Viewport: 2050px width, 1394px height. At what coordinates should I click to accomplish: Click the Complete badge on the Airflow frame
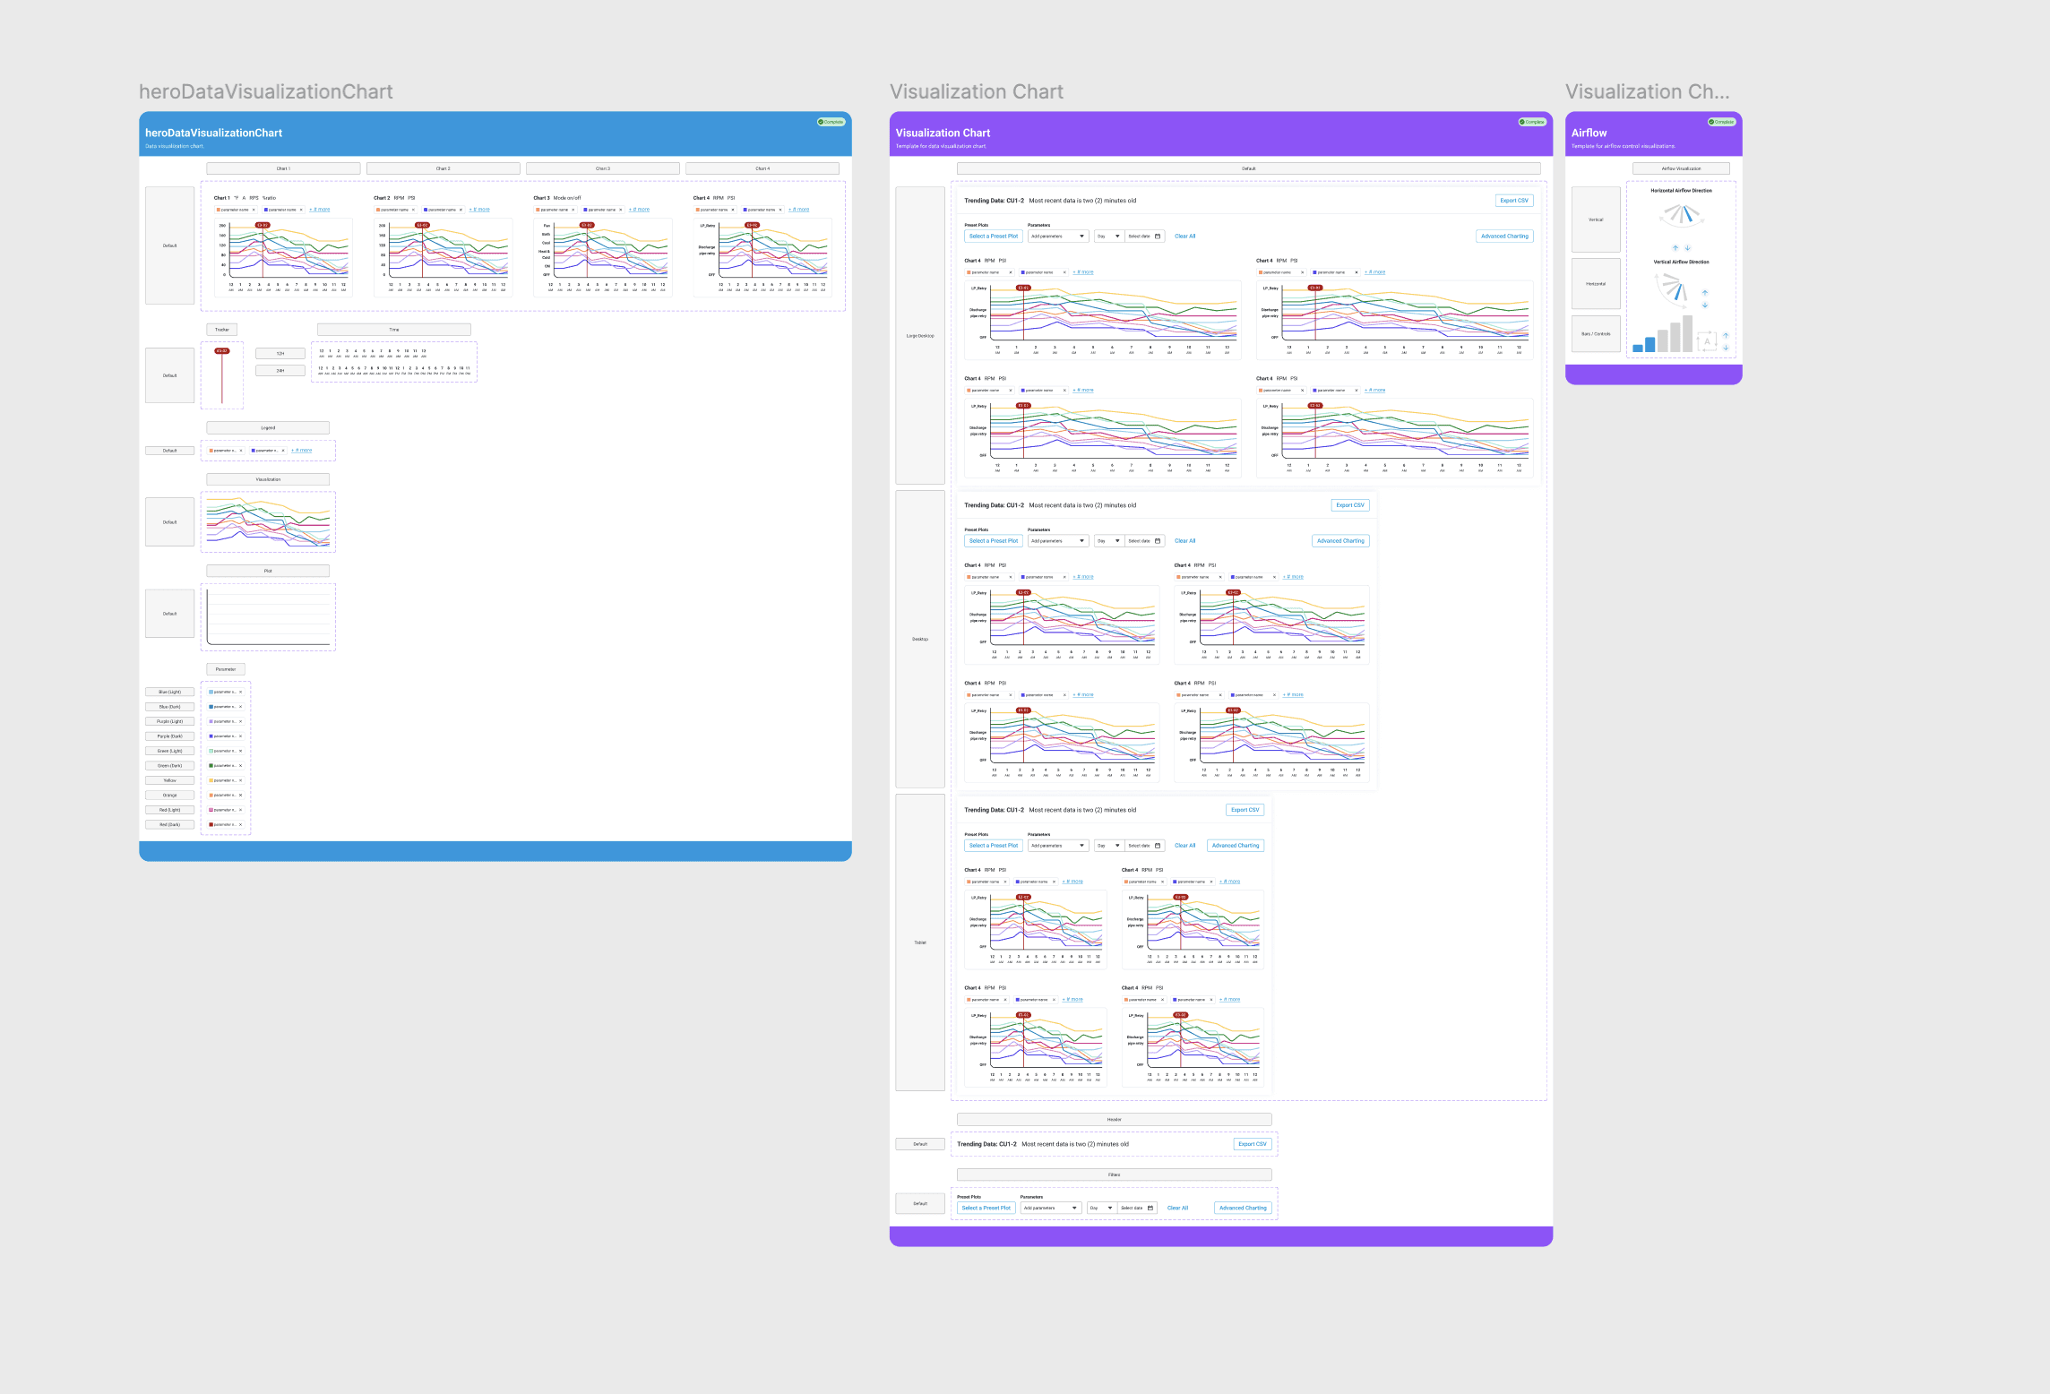[x=1722, y=122]
